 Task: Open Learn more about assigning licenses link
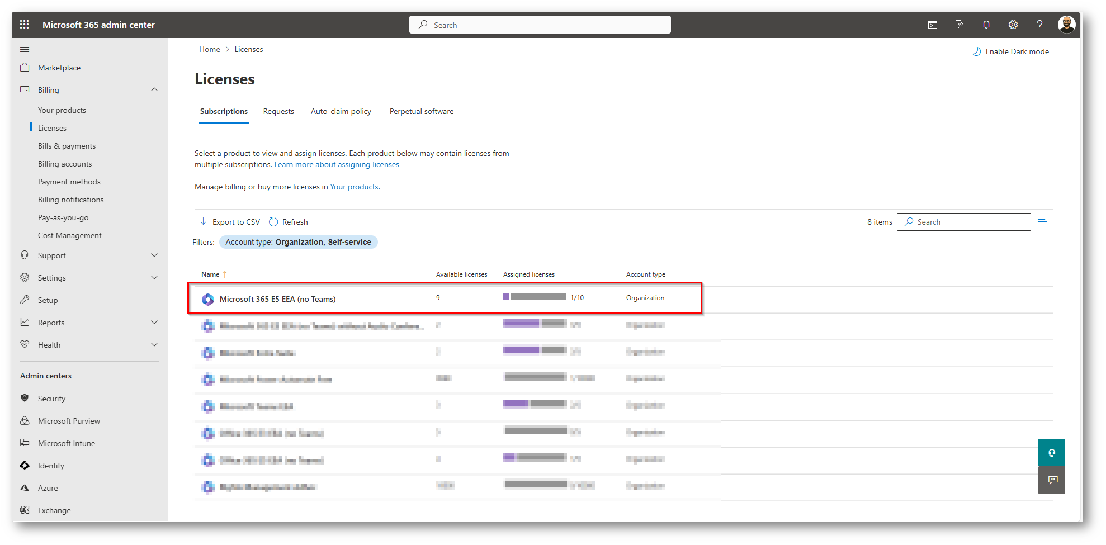[337, 165]
